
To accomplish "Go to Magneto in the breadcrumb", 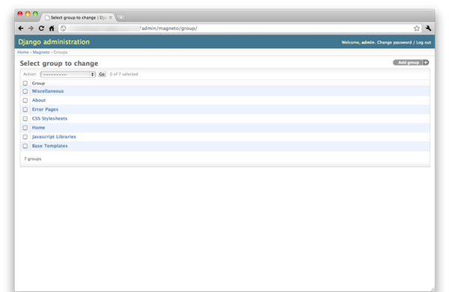I will click(x=41, y=52).
